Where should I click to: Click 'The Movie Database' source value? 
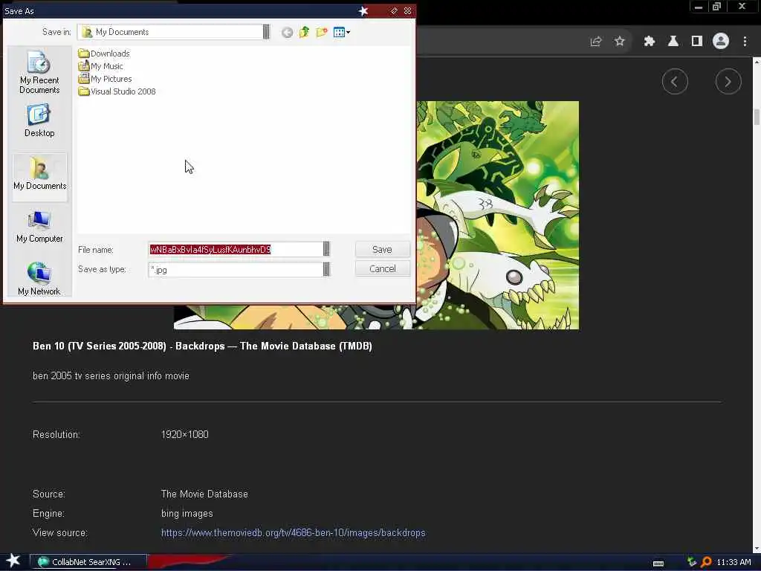[x=204, y=494]
